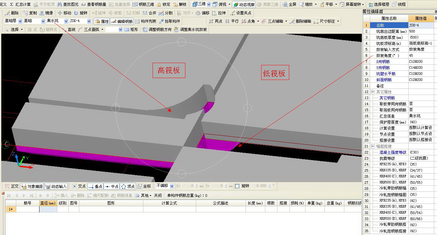
Task: Click the 选择楼层 select floor button
Action: click(x=378, y=4)
